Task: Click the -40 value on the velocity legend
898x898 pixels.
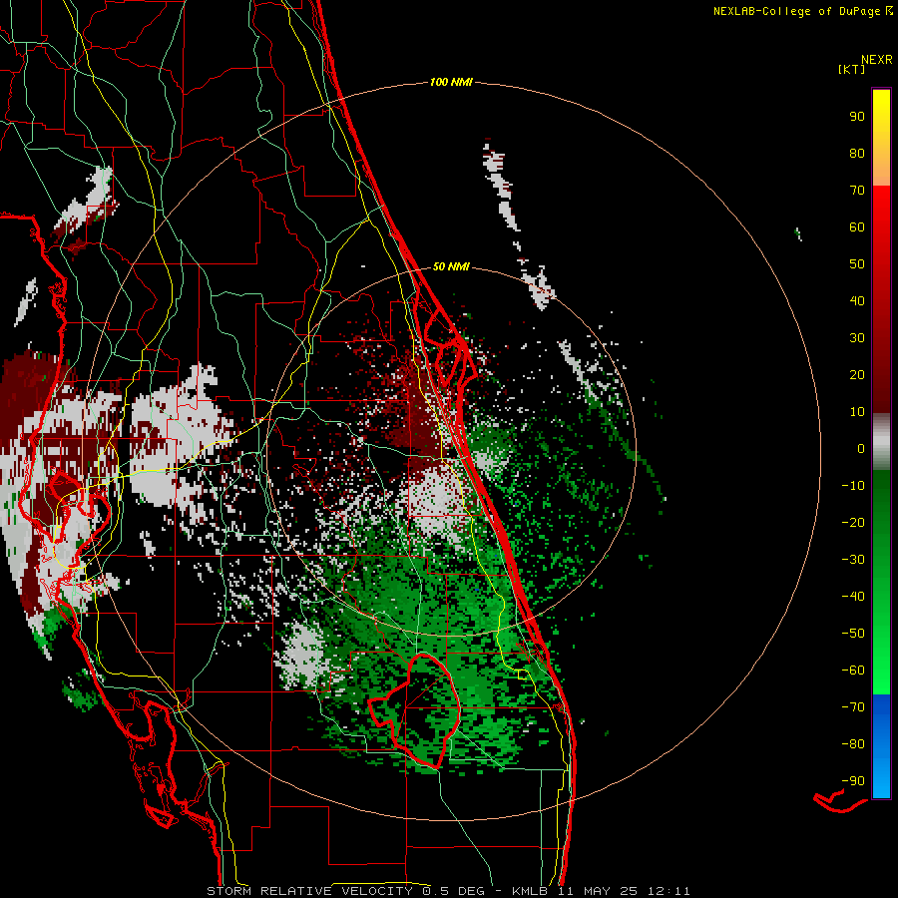Action: pos(853,597)
